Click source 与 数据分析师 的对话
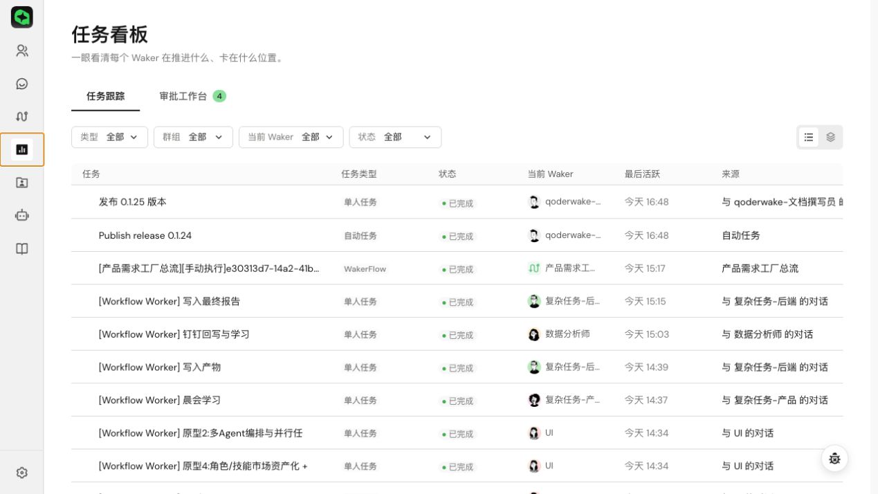The width and height of the screenshot is (878, 494). tap(767, 334)
